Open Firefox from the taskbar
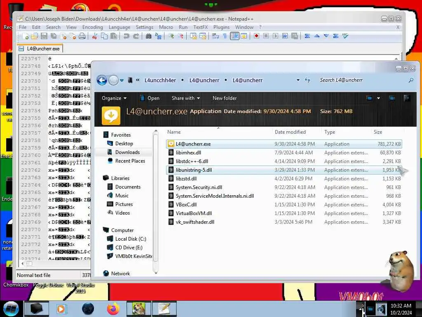The height and width of the screenshot is (317, 422). click(x=113, y=309)
